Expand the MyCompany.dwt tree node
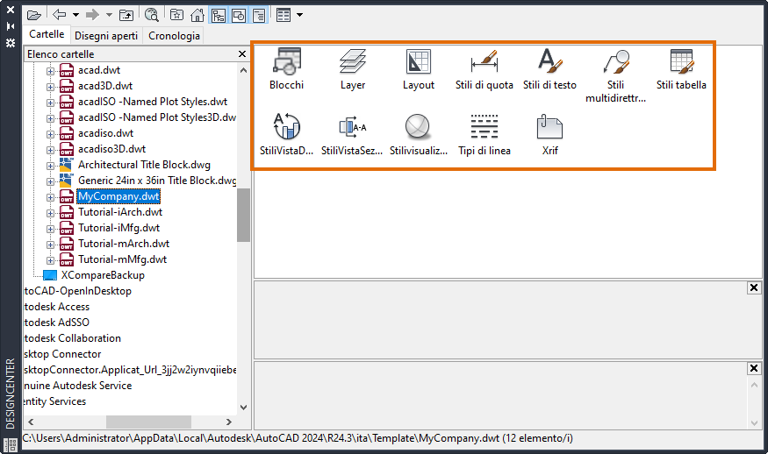This screenshot has width=768, height=454. 50,197
